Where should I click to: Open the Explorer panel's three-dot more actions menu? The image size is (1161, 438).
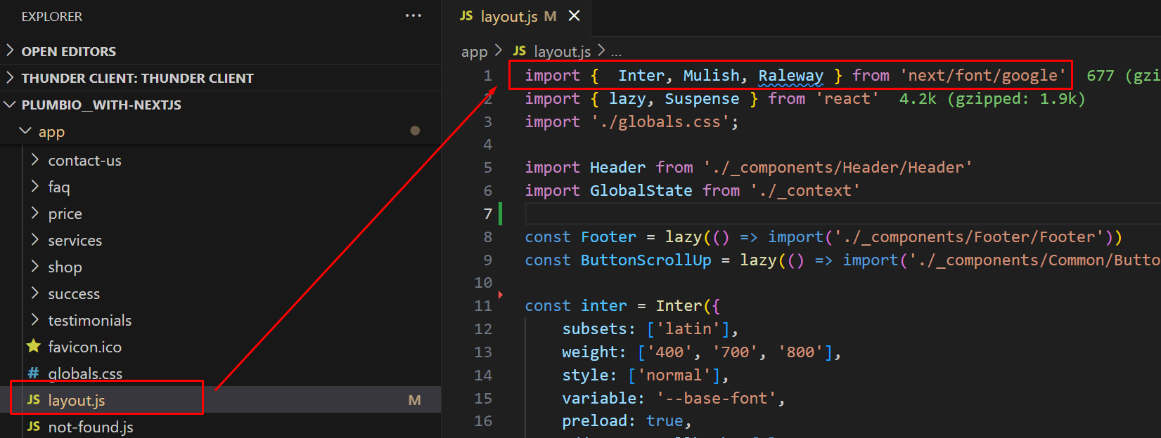pyautogui.click(x=413, y=15)
